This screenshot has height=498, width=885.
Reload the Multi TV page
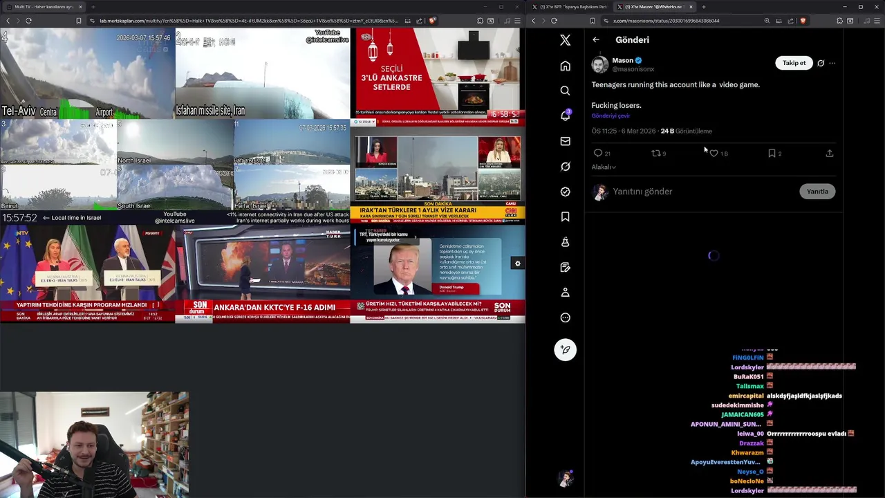click(x=28, y=21)
